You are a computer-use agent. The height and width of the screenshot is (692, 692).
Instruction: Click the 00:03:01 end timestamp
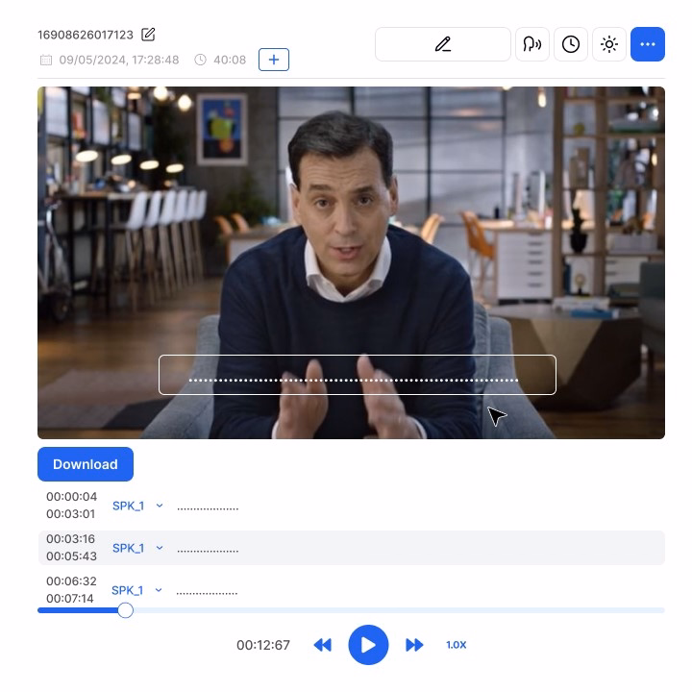pyautogui.click(x=70, y=513)
